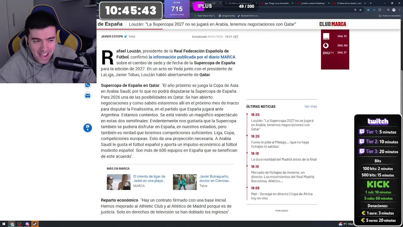Switch to the '¿Cuánto costará el Madring?' tab
The width and height of the screenshot is (403, 227).
313,3
